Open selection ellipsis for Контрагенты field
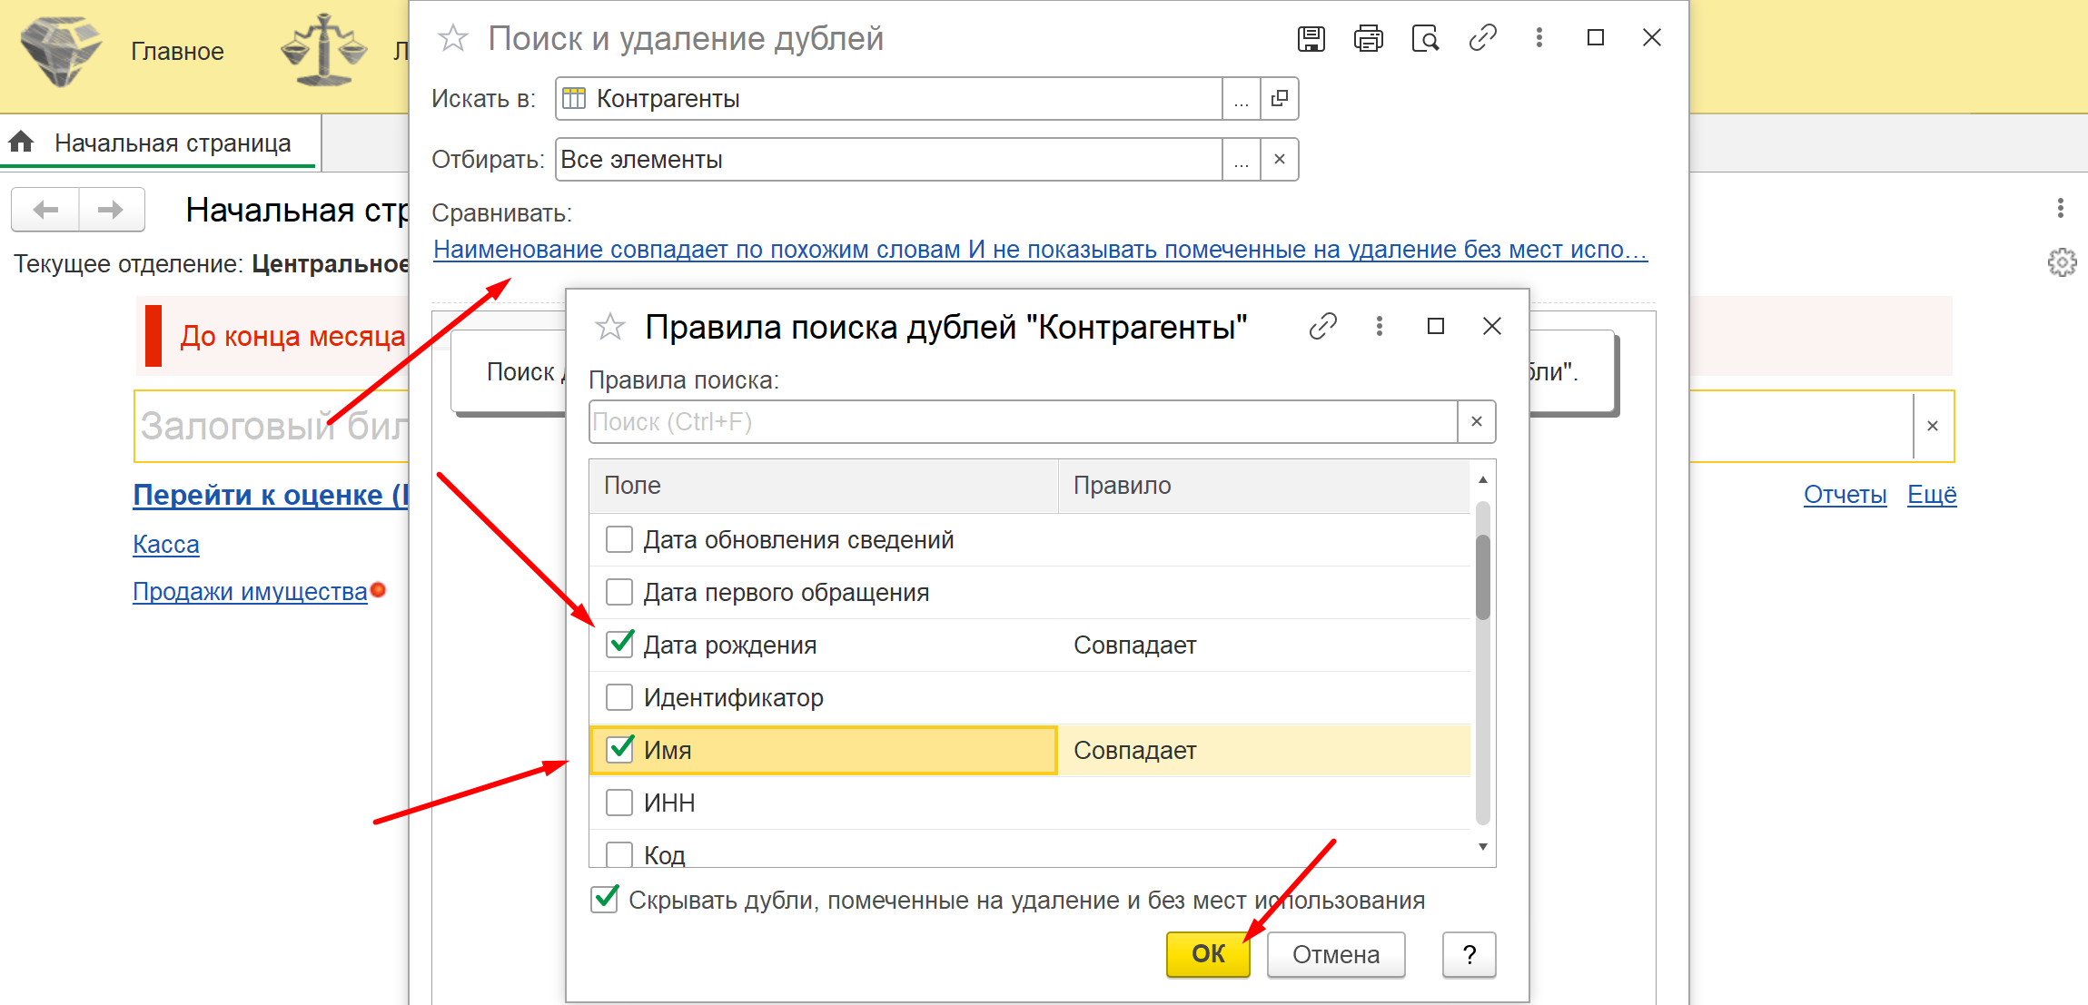 [1241, 99]
